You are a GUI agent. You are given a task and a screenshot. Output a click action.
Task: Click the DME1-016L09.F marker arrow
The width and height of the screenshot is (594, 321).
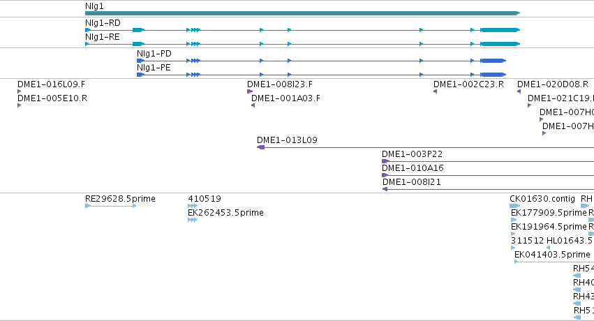point(20,91)
